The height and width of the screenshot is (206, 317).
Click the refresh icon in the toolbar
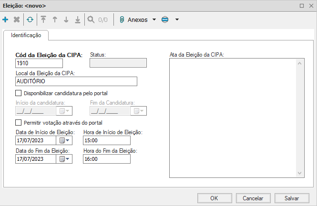30,20
